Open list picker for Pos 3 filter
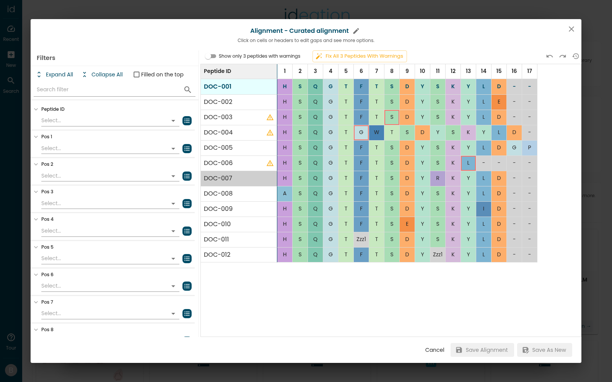 (x=187, y=204)
